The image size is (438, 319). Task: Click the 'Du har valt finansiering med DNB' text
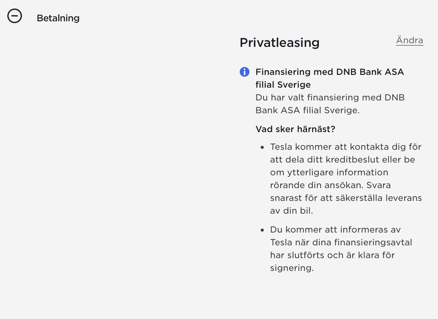point(330,97)
